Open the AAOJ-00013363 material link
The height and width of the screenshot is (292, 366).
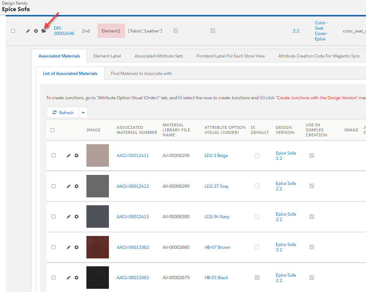(x=132, y=277)
